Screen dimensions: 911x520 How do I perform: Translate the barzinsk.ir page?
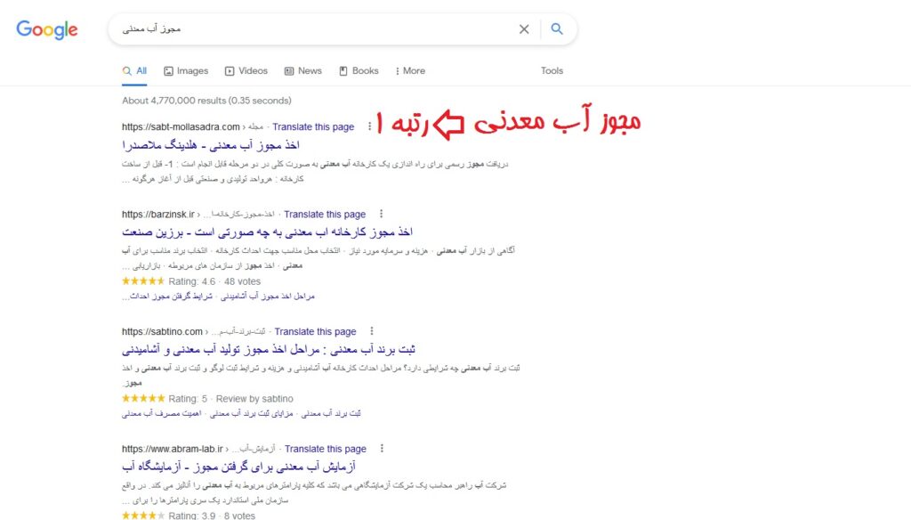click(x=325, y=214)
